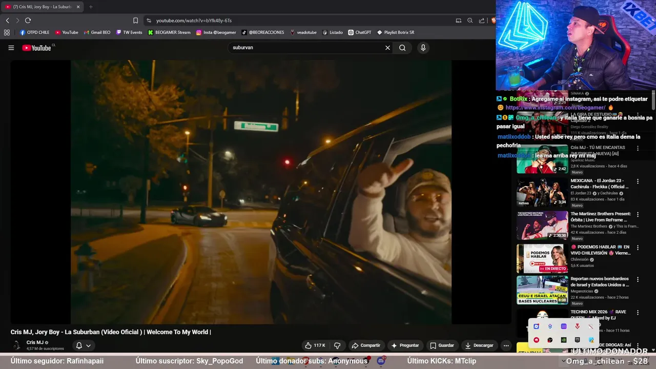The width and height of the screenshot is (656, 369).
Task: Open TW Events bookmark
Action: pos(129,32)
